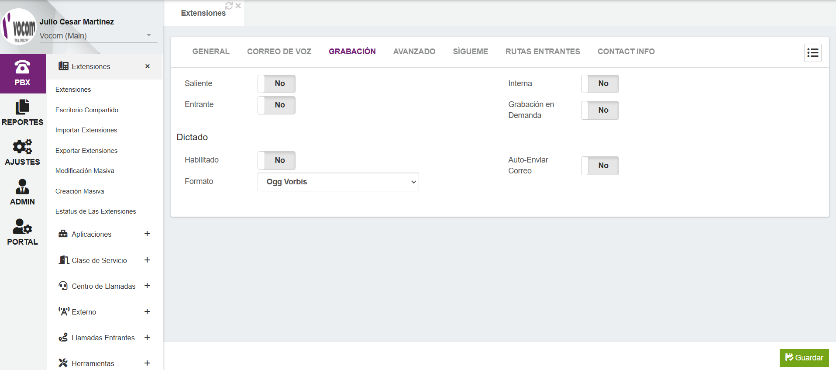This screenshot has height=370, width=836.
Task: Toggle the Saliente recording switch
Action: (x=276, y=83)
